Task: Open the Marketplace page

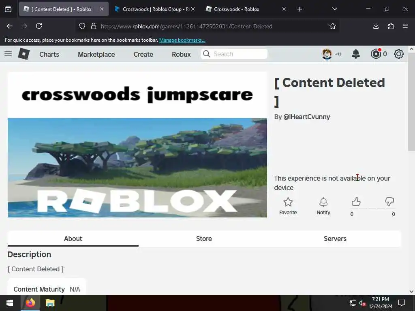Action: 96,54
